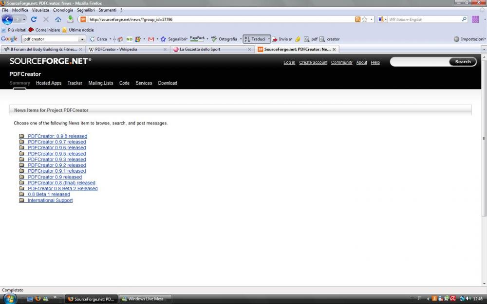Click the Gmail icon in Google toolbar
487x304 pixels.
pyautogui.click(x=151, y=39)
